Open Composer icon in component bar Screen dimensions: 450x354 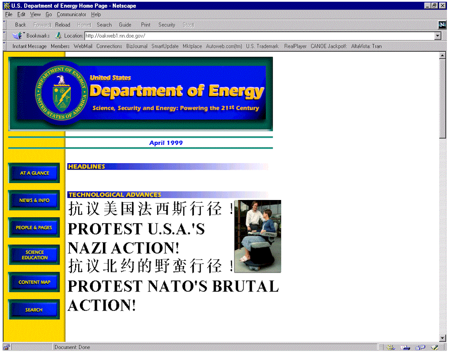(x=434, y=347)
